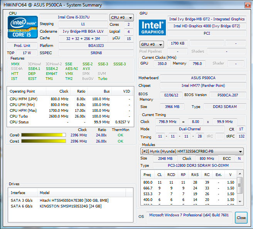This screenshot has width=253, height=229.
Task: Click the Intel Graphics logo
Action: pyautogui.click(x=152, y=28)
